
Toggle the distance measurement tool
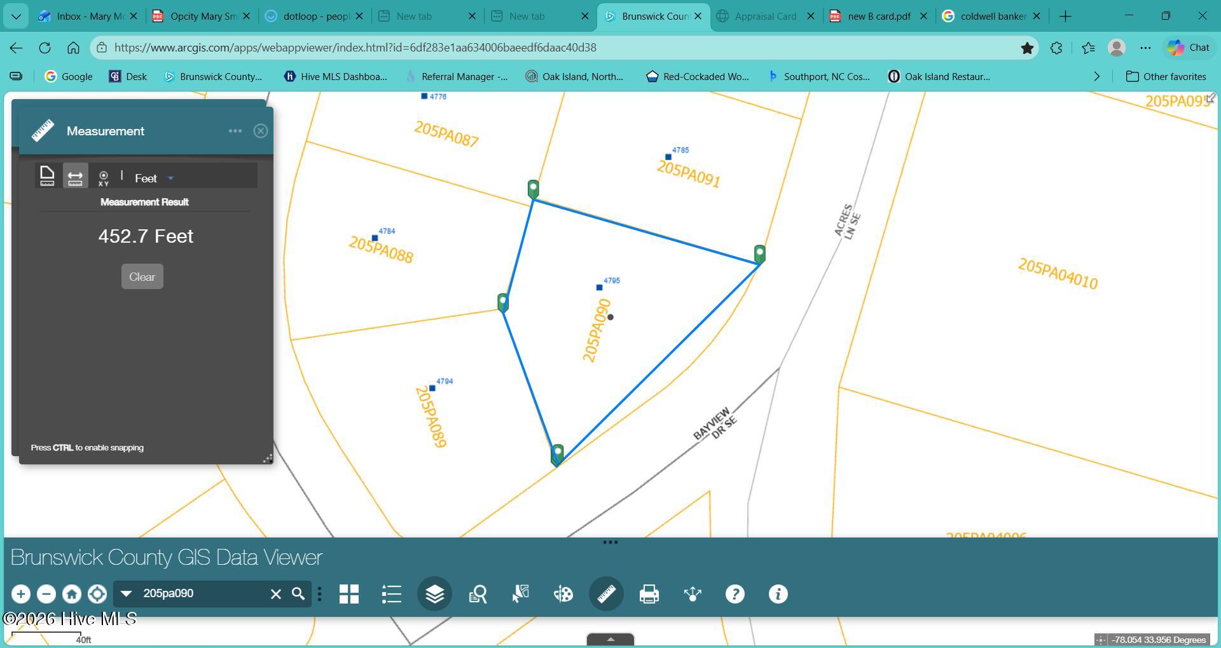pyautogui.click(x=75, y=176)
